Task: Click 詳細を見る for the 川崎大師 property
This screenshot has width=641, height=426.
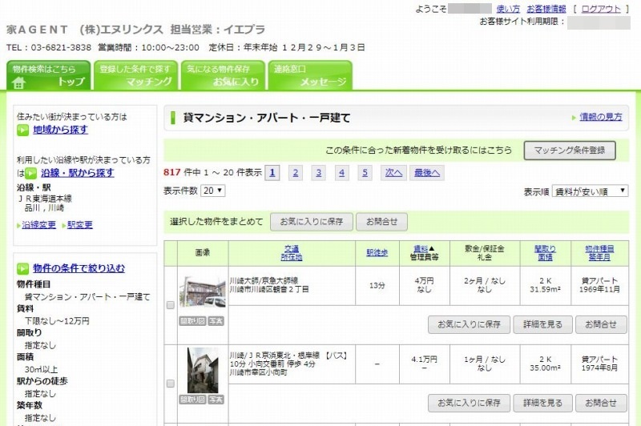Action: [x=542, y=325]
